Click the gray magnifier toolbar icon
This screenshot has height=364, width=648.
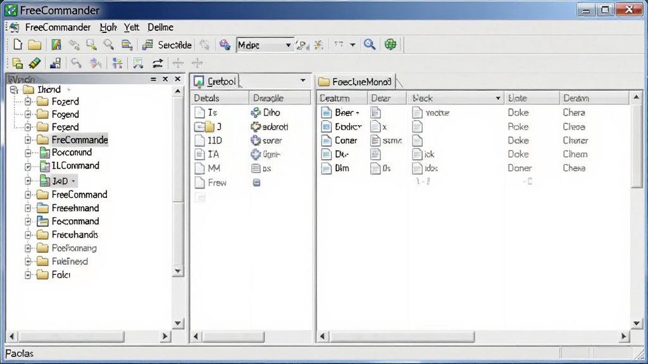pos(109,45)
